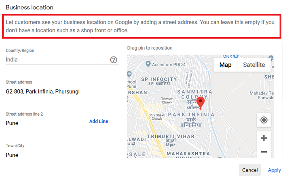Click Street address line 2 field
Screen dimensions: 283x178
pyautogui.click(x=44, y=123)
